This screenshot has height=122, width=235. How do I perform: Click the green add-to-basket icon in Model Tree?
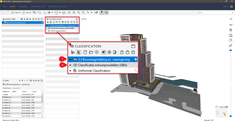pyautogui.click(x=33, y=19)
